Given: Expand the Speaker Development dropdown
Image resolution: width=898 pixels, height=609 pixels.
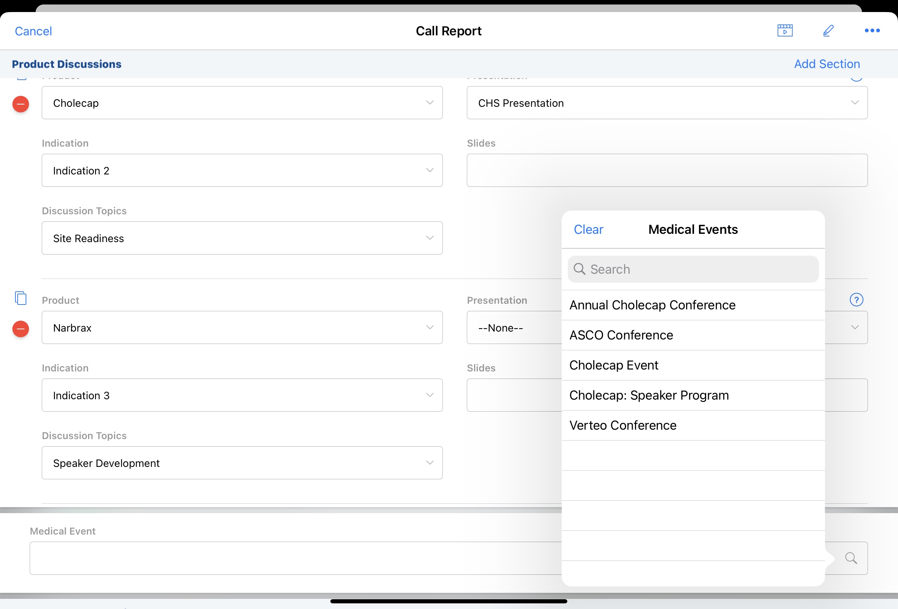Looking at the screenshot, I should 242,463.
